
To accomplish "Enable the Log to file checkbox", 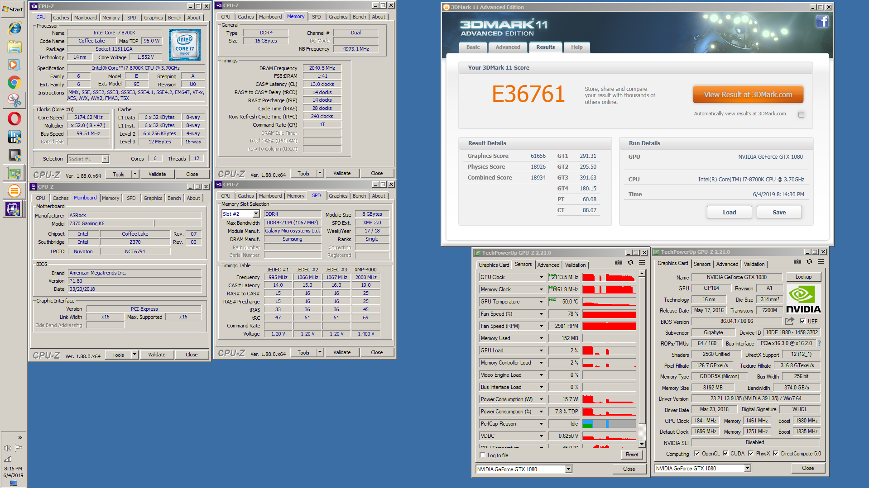I will 482,455.
